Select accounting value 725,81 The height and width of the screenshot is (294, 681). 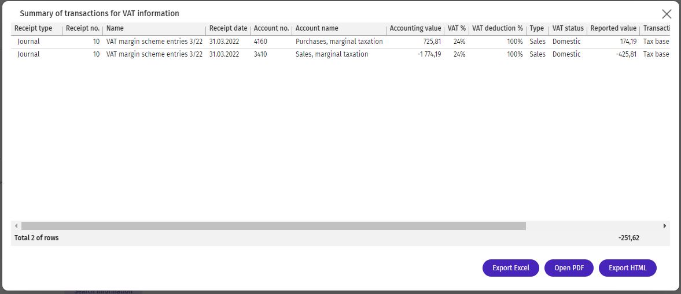coord(432,42)
